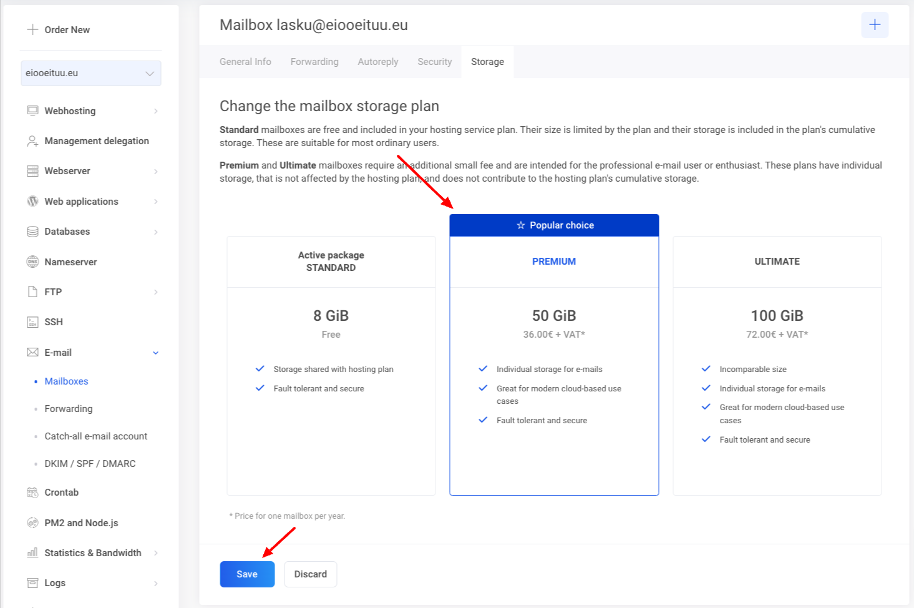Save the storage plan change
Image resolution: width=914 pixels, height=608 pixels.
click(247, 574)
